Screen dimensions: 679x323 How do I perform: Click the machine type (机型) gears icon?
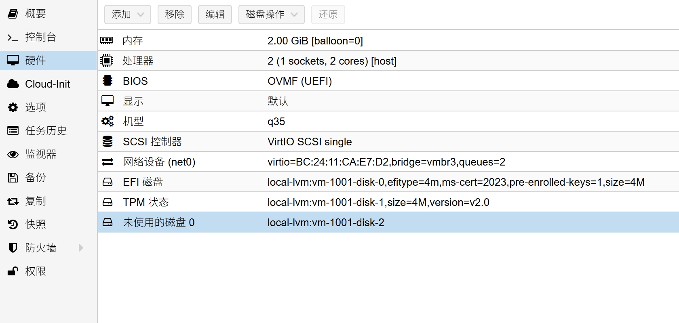pos(108,121)
